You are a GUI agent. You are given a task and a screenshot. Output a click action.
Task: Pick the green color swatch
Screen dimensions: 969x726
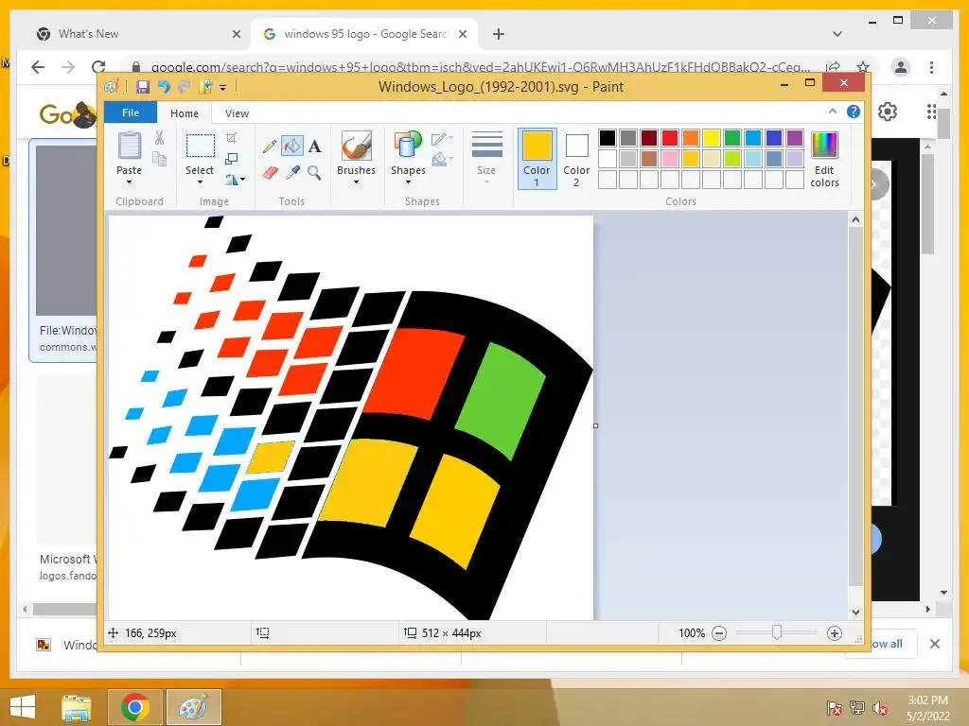[x=732, y=138]
